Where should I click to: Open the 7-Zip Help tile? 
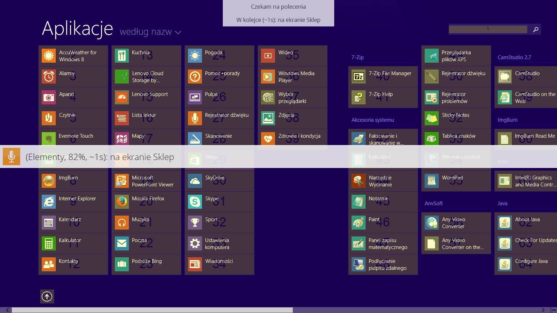click(x=383, y=97)
